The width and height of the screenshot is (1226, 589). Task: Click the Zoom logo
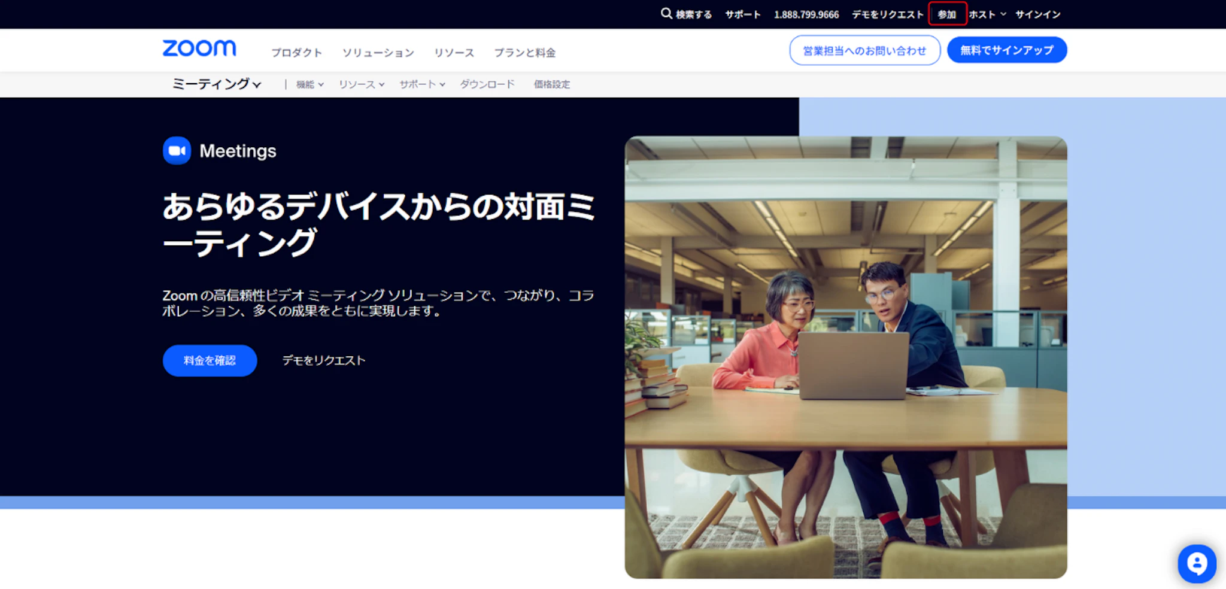click(199, 48)
